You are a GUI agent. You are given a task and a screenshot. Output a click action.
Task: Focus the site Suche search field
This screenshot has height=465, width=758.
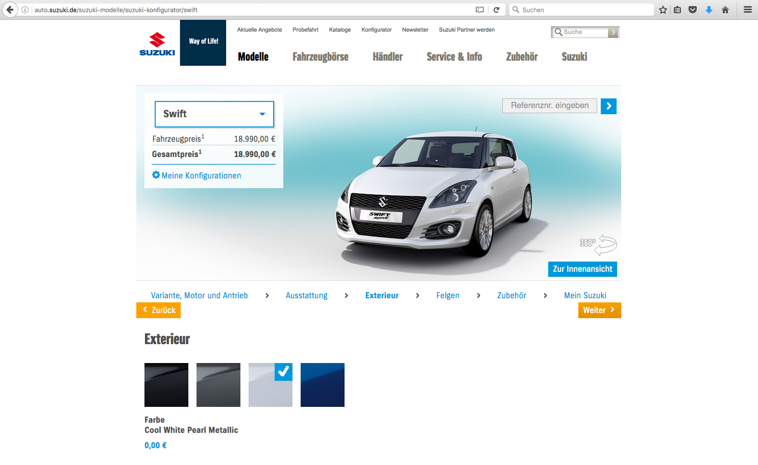coord(580,32)
